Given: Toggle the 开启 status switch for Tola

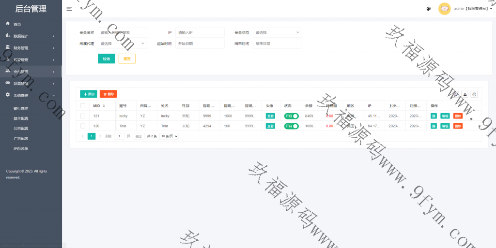Looking at the screenshot, I should [x=291, y=126].
